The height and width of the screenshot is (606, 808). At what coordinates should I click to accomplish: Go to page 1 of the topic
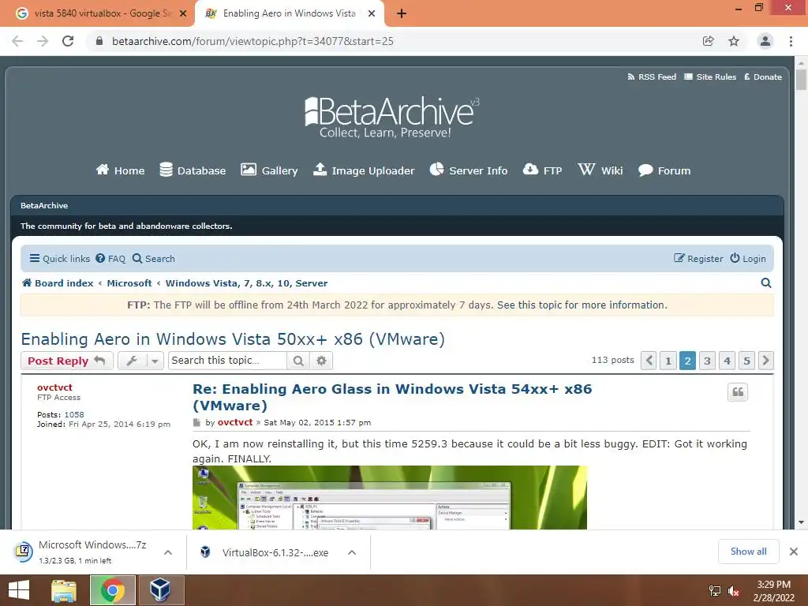[x=668, y=361]
